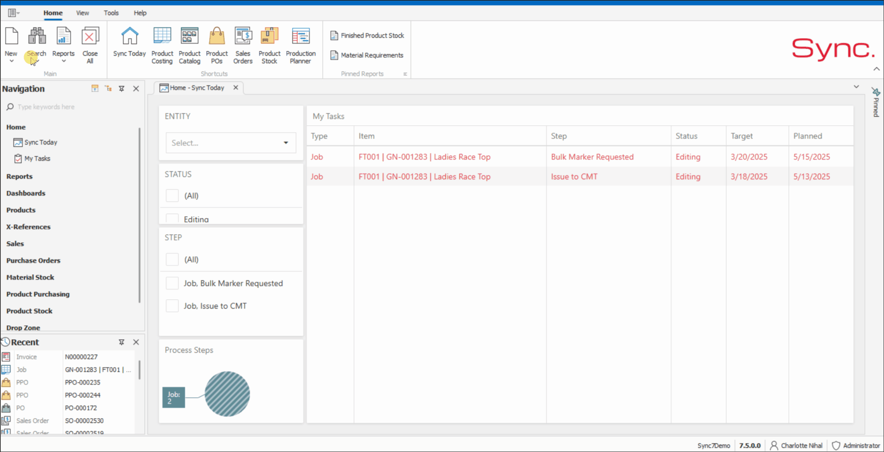The width and height of the screenshot is (884, 452).
Task: Expand the Reports navigation section
Action: [x=19, y=176]
